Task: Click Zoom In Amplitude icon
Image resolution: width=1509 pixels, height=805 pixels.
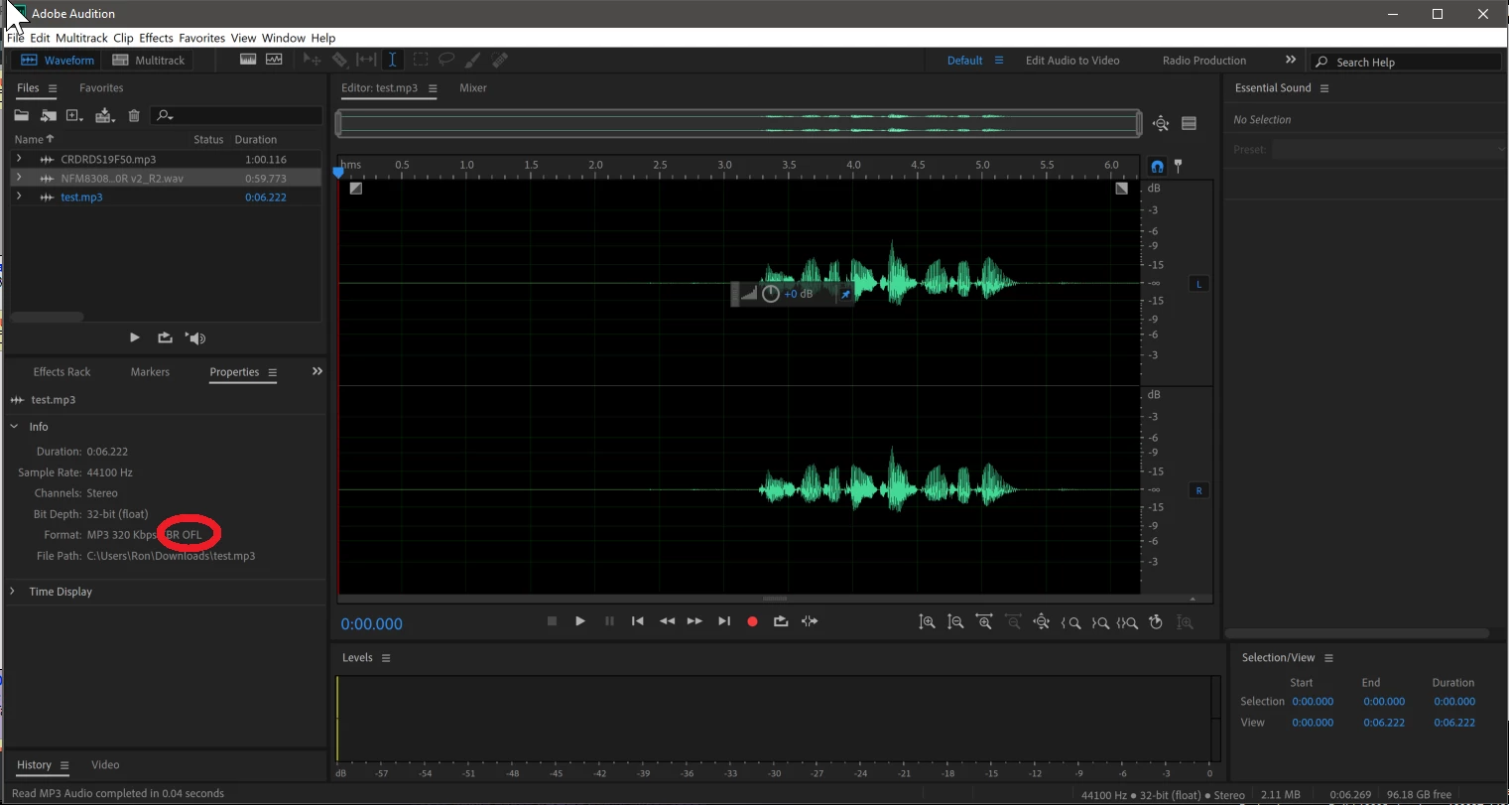Action: (927, 622)
